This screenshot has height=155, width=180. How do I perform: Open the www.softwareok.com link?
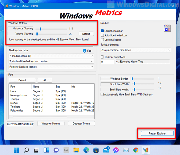pos(20,124)
